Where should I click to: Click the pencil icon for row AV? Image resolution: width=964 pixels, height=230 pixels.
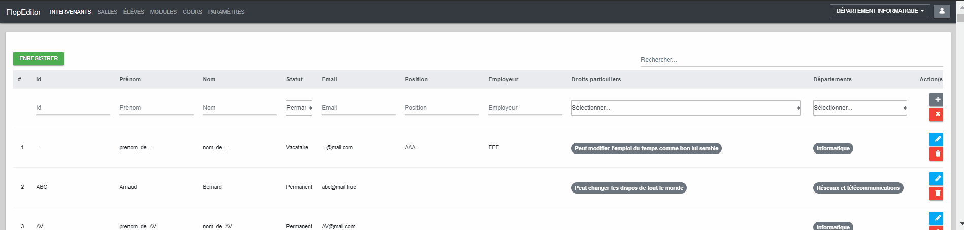pyautogui.click(x=936, y=218)
